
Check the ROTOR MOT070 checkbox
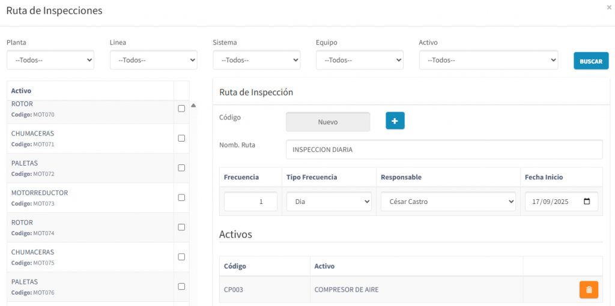click(181, 109)
